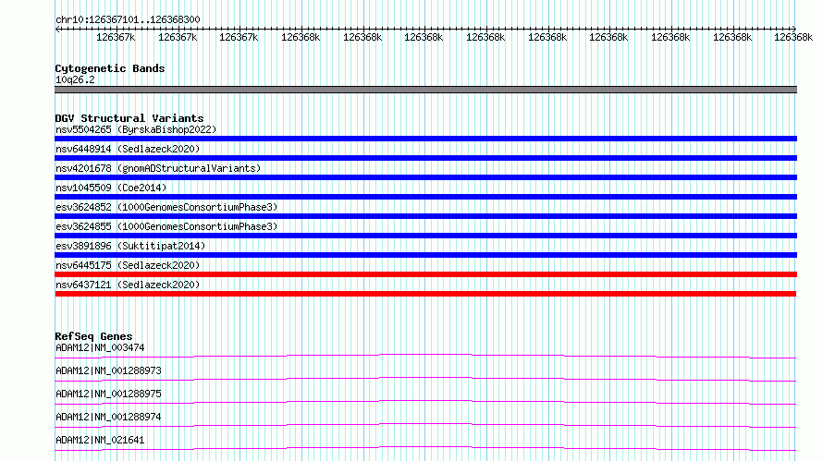
Task: Click the gray 10q26.2 cytogenetic band bar
Action: click(425, 90)
